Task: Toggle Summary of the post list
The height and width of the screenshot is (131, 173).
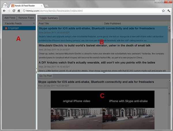Action: pyautogui.click(x=48, y=18)
